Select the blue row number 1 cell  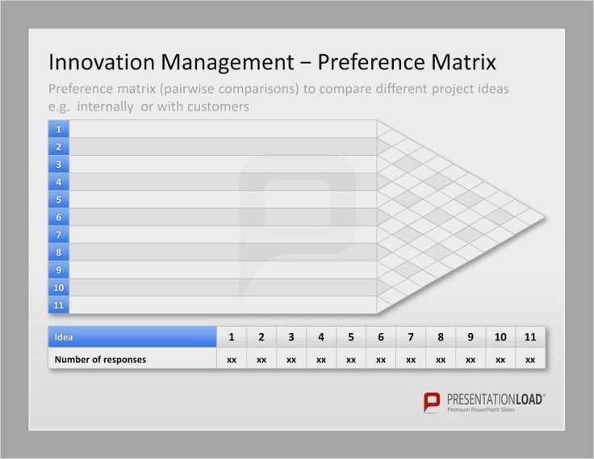[58, 129]
